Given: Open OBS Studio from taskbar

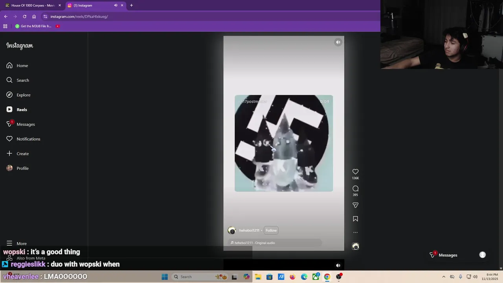Looking at the screenshot, I should [x=339, y=277].
